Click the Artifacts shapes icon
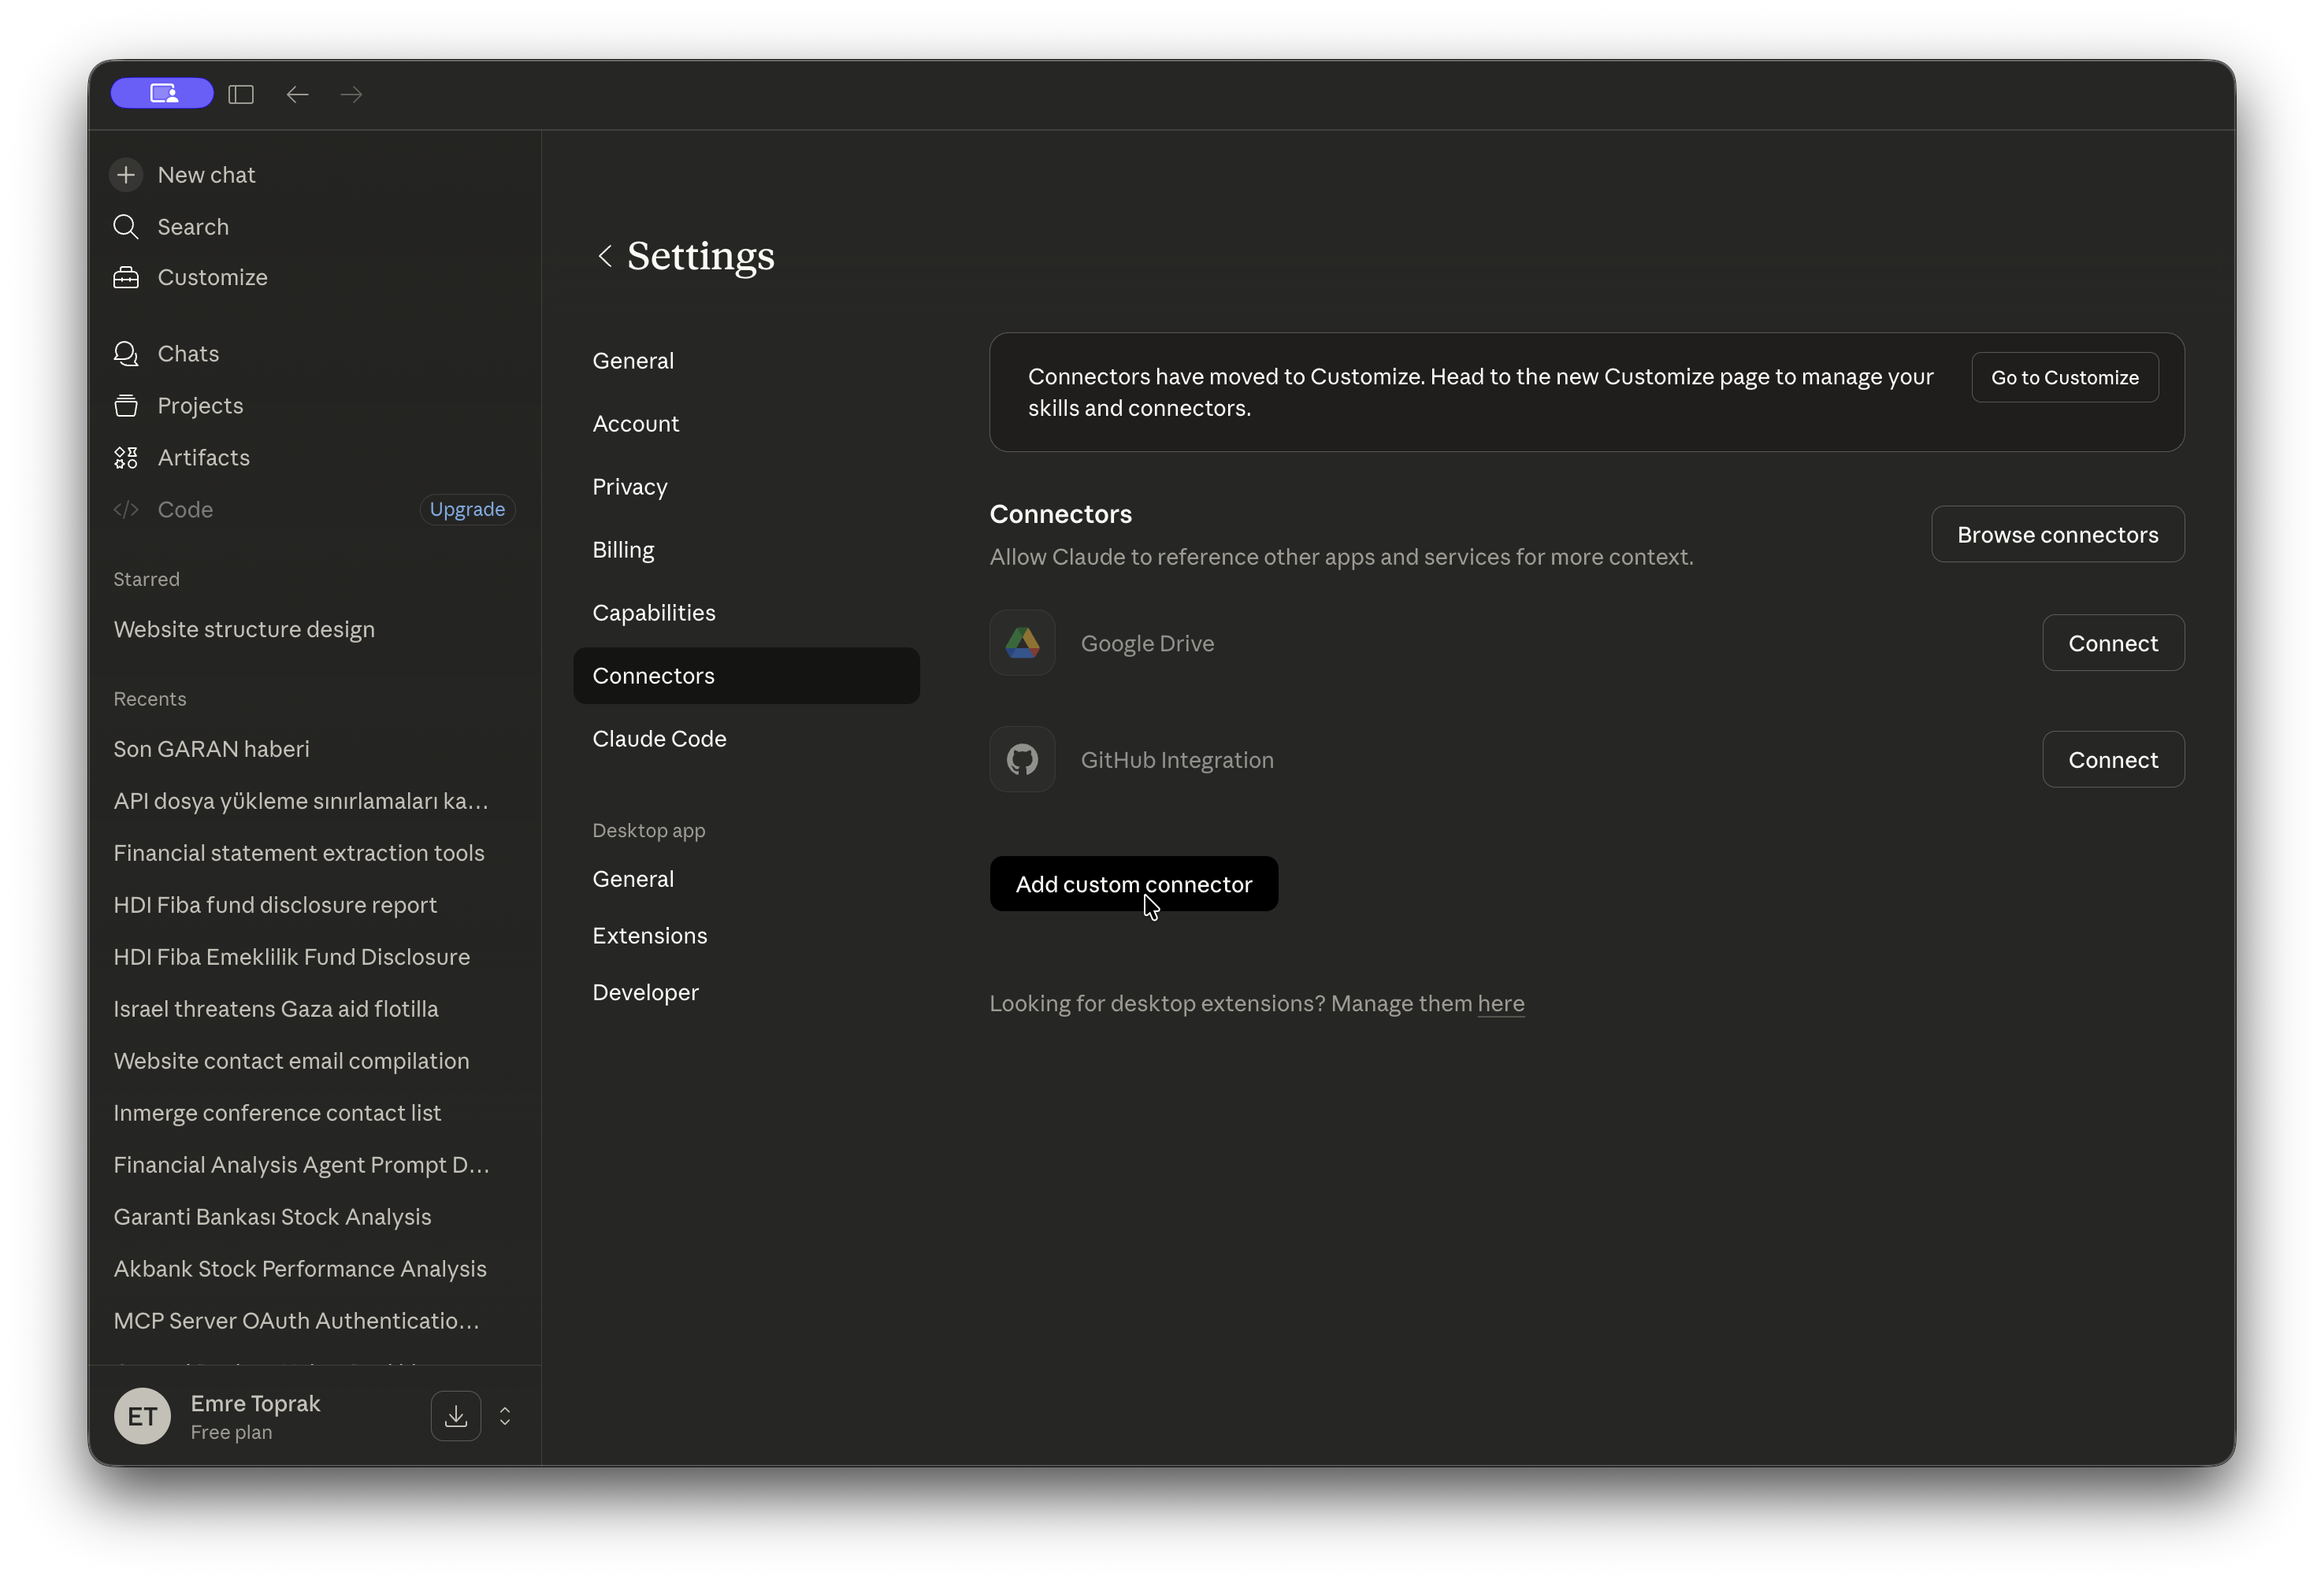Screen dimensions: 2324x1583 (x=126, y=458)
